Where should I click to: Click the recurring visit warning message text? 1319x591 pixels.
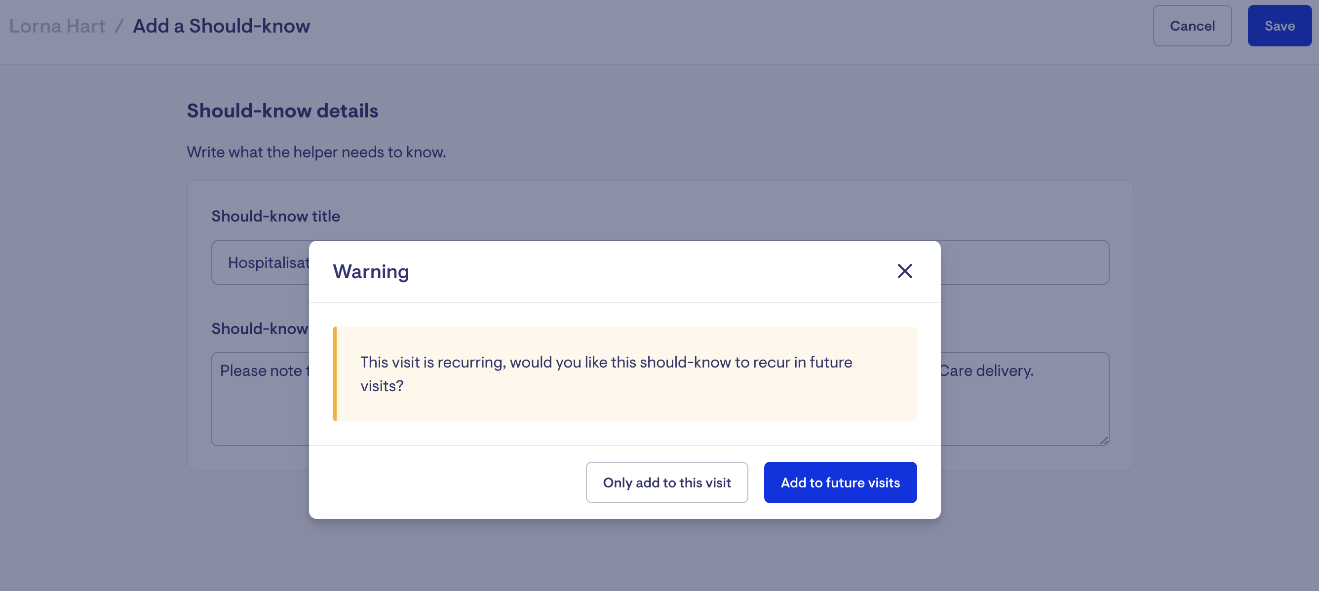click(x=606, y=374)
